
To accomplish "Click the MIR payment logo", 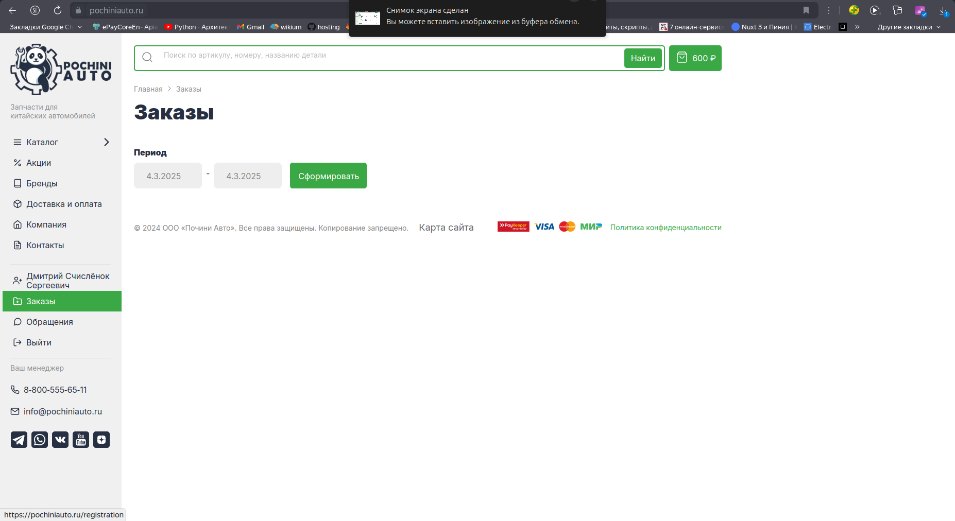I will pos(591,227).
